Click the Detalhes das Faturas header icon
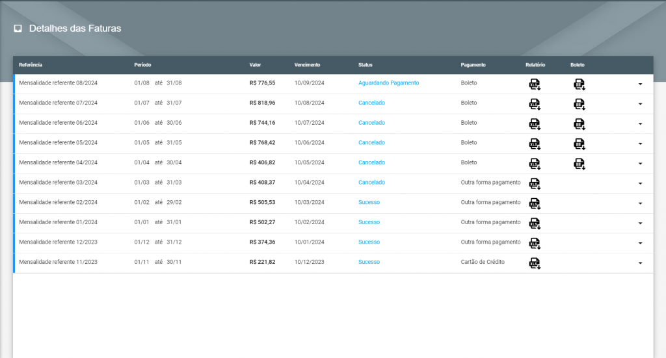The height and width of the screenshot is (358, 666). click(x=18, y=29)
